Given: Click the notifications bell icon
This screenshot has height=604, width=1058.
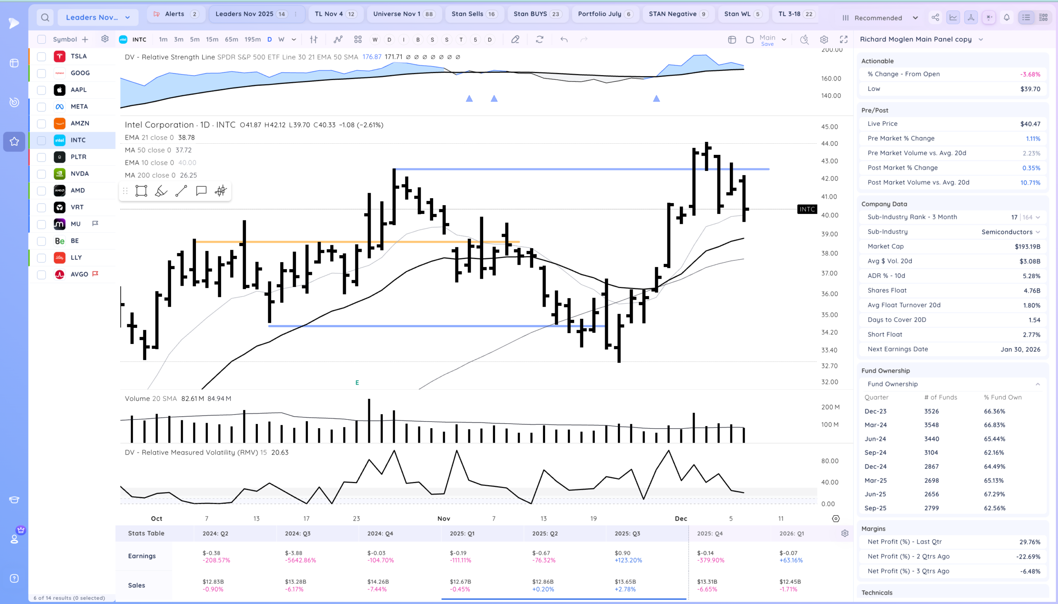Looking at the screenshot, I should point(1006,17).
